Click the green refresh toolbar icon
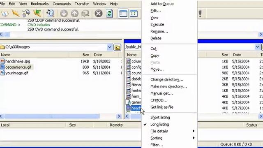The image size is (263, 148). [109, 14]
